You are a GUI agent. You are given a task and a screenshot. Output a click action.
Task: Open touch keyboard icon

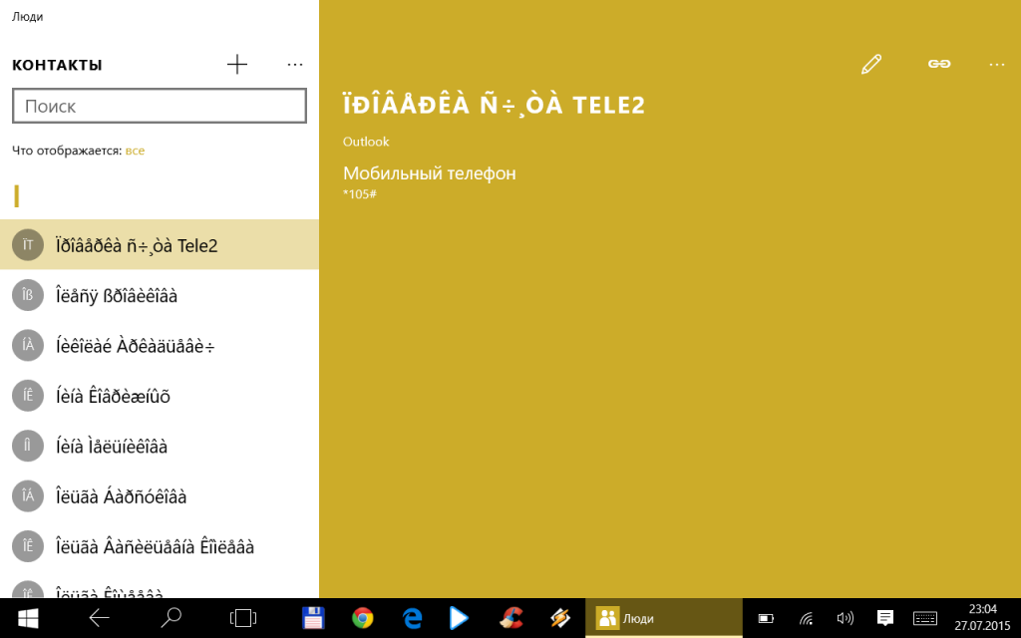pyautogui.click(x=924, y=618)
